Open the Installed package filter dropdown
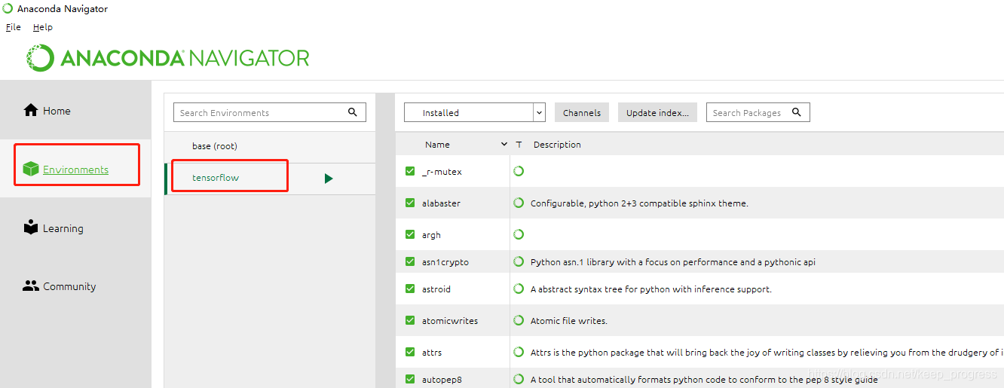 click(475, 112)
